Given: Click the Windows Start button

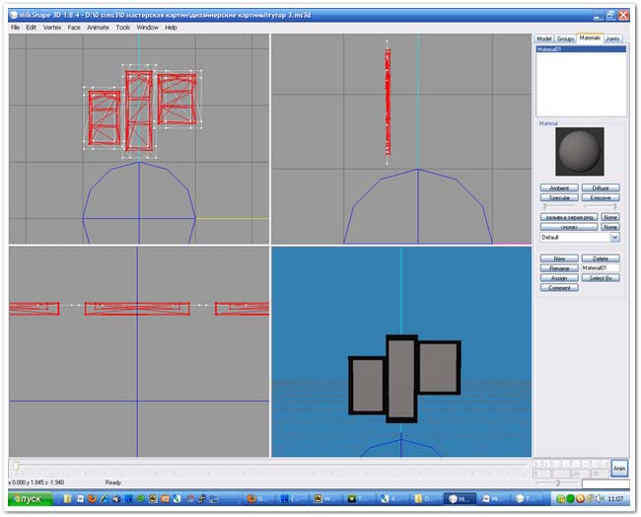Looking at the screenshot, I should (31, 499).
